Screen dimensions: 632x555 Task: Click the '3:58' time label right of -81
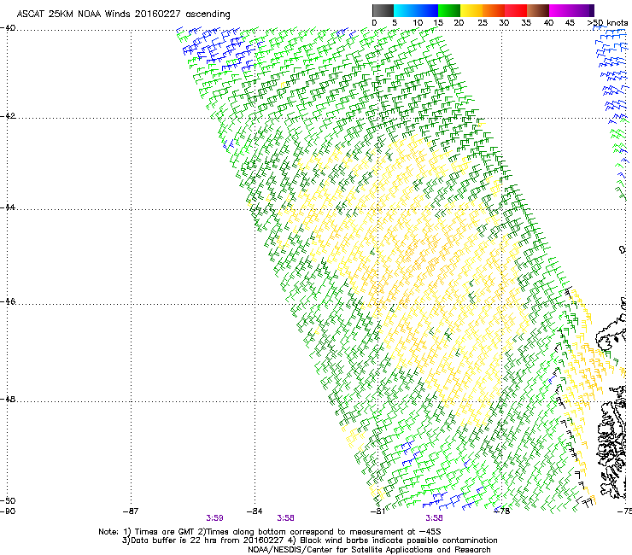pos(434,518)
